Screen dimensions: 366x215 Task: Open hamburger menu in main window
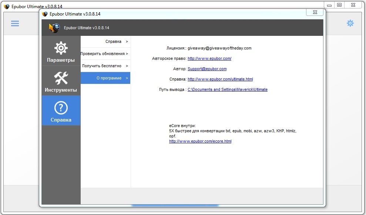coord(15,23)
